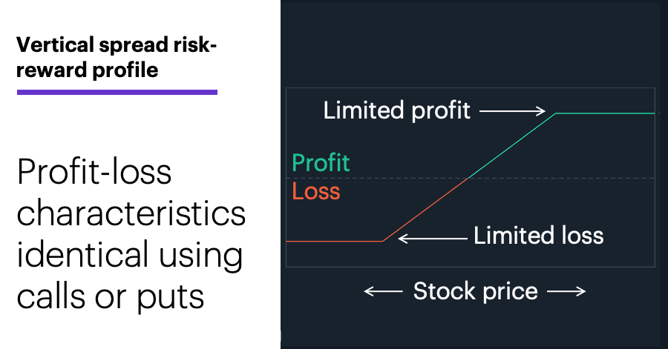Click the green flat maximum profit line
Viewport: 668px width, 349px height.
coord(605,113)
